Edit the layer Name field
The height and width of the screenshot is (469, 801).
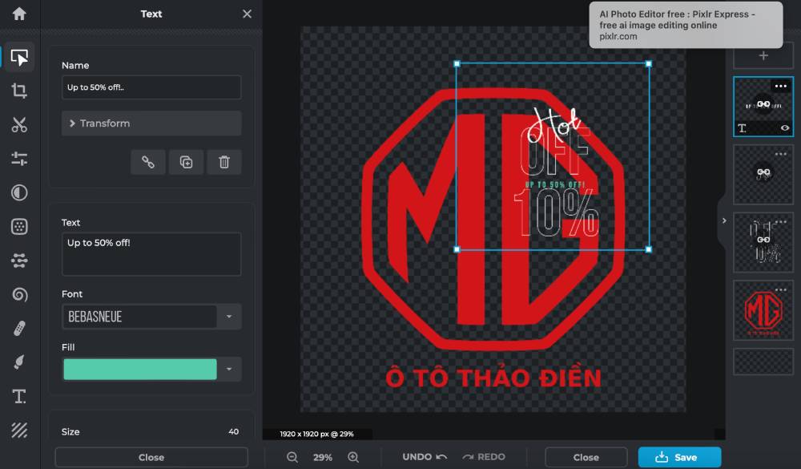point(151,87)
